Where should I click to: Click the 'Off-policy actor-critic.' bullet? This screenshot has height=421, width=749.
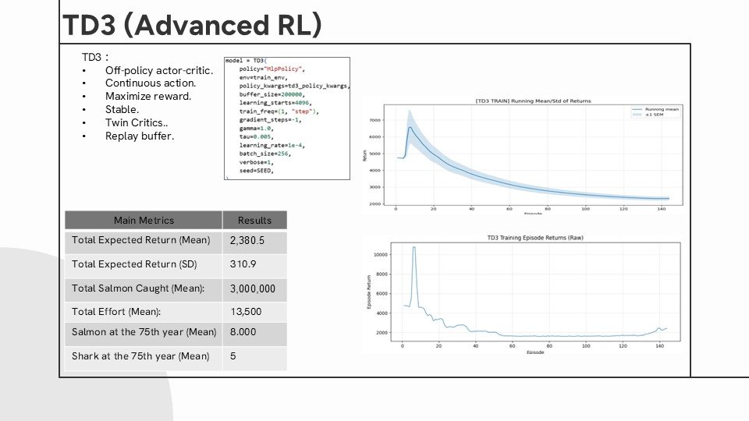pyautogui.click(x=159, y=71)
